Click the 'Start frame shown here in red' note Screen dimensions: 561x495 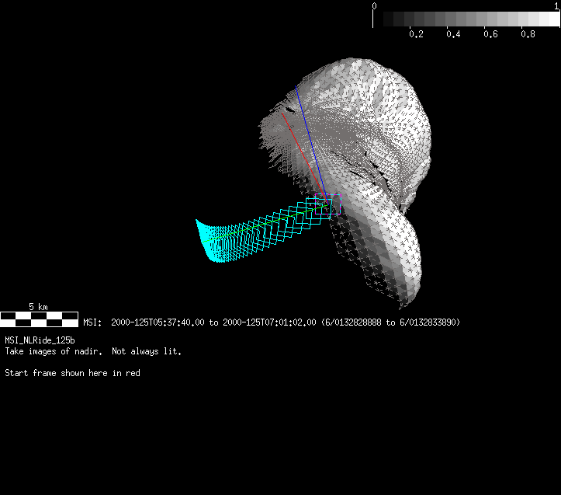click(x=72, y=373)
